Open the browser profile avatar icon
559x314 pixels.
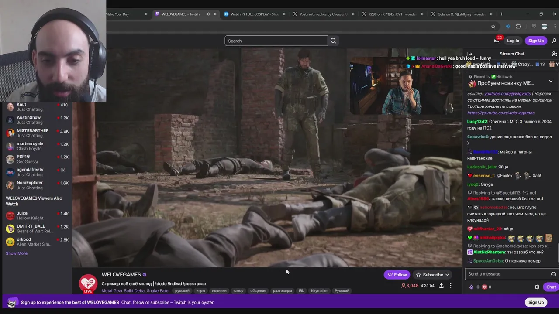point(544,27)
